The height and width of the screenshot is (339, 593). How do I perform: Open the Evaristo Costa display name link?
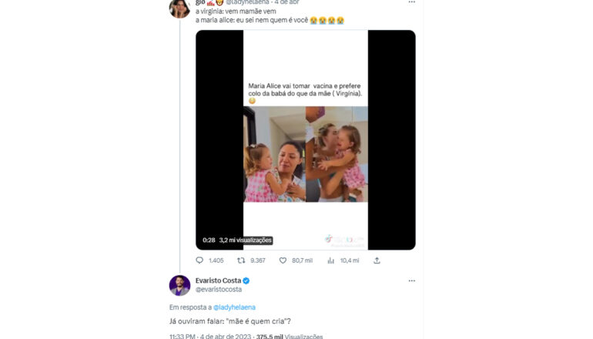(218, 280)
